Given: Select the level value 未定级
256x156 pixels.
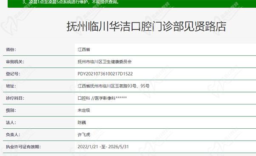Looking at the screenshot, I should click(x=84, y=110).
